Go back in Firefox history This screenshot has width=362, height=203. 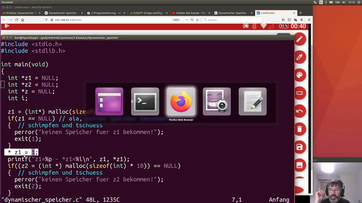pyautogui.click(x=4, y=20)
